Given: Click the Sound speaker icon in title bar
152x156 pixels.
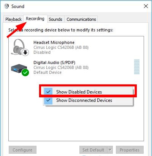Looking at the screenshot, I should [6, 6].
